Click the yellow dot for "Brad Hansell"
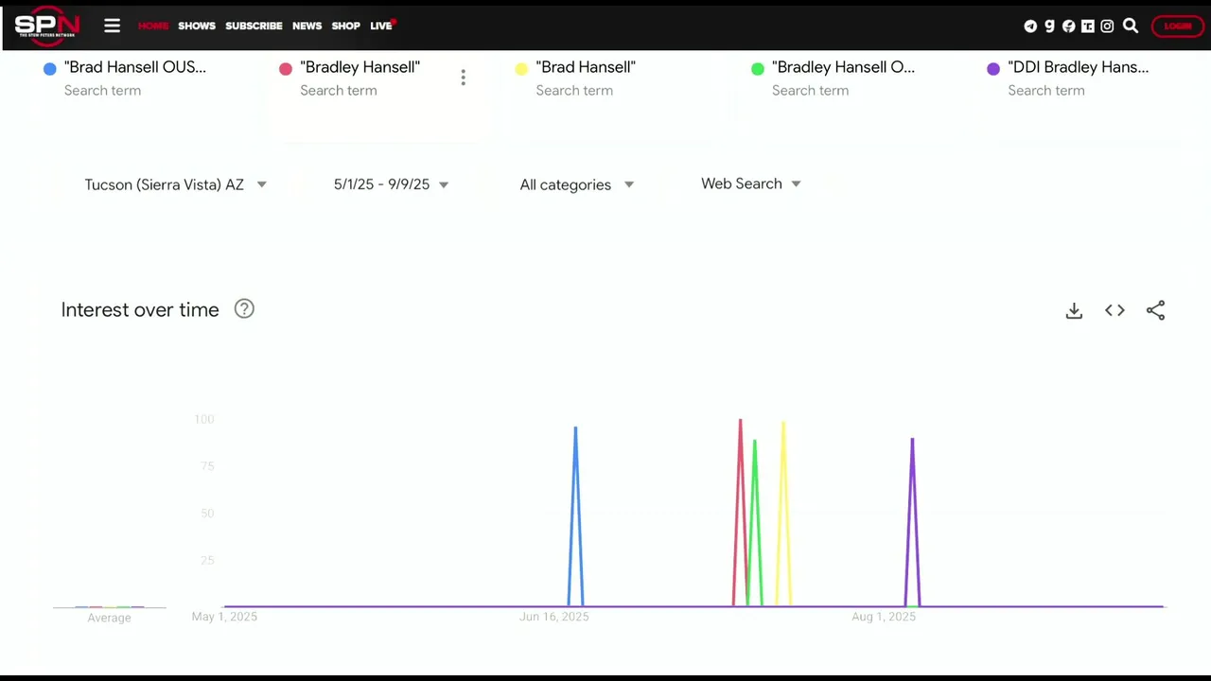Screen dimensions: 1211x681 click(x=521, y=68)
